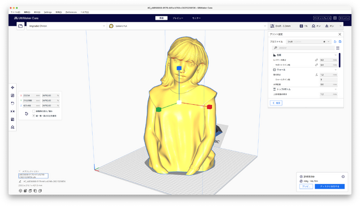The height and width of the screenshot is (206, 360).
Task: Select the Move tool in left toolbar
Action: pos(12,87)
